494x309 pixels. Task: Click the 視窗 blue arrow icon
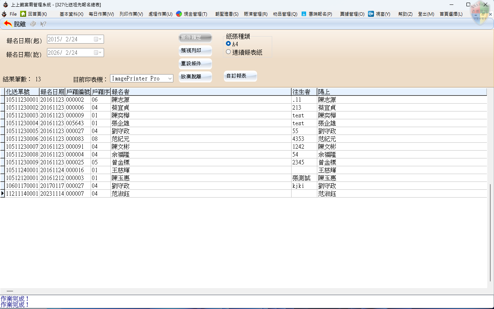[x=371, y=14]
